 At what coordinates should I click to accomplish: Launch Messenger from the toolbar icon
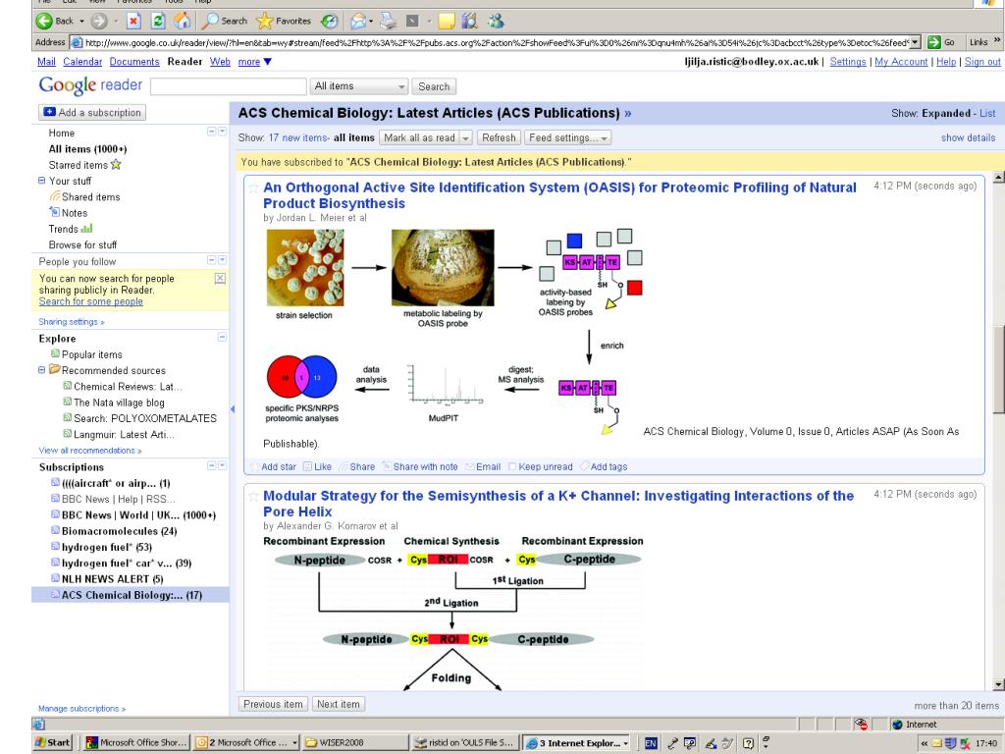point(496,22)
